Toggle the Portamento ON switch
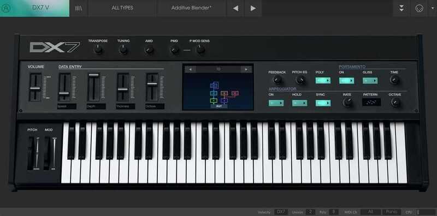Image resolution: width=437 pixels, height=216 pixels. pyautogui.click(x=346, y=81)
